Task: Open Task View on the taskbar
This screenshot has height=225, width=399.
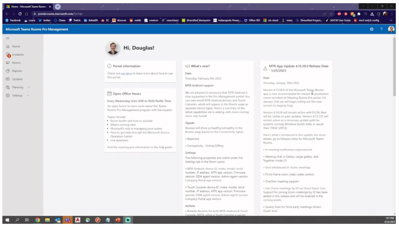Action: [27, 220]
